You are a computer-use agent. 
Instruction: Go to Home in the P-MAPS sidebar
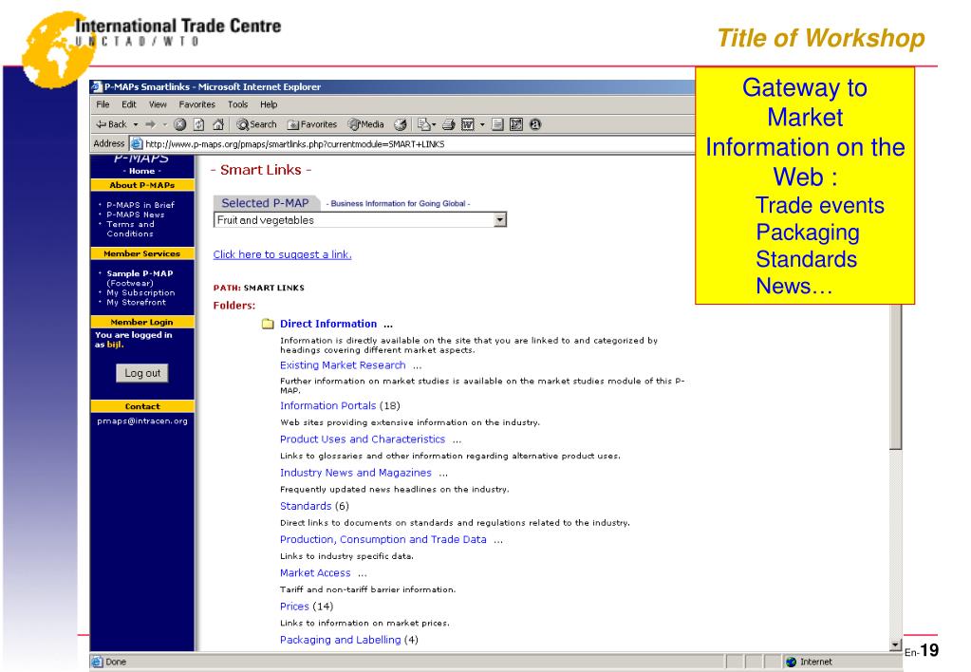pyautogui.click(x=141, y=171)
